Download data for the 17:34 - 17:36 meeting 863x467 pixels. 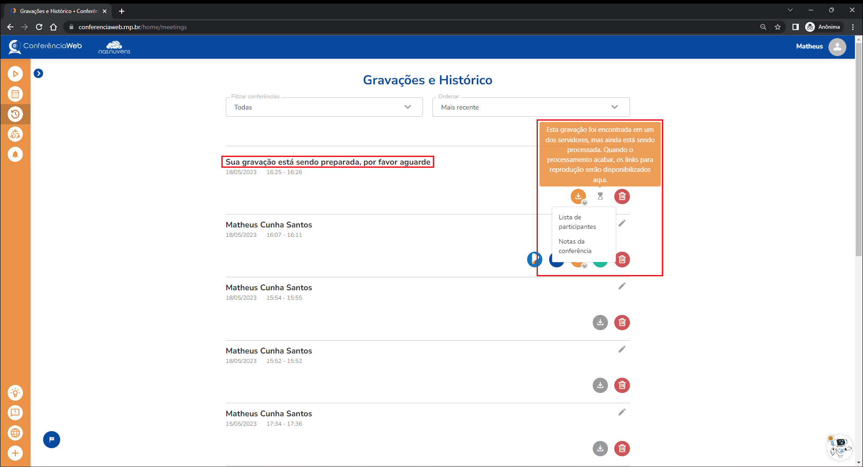pyautogui.click(x=600, y=448)
